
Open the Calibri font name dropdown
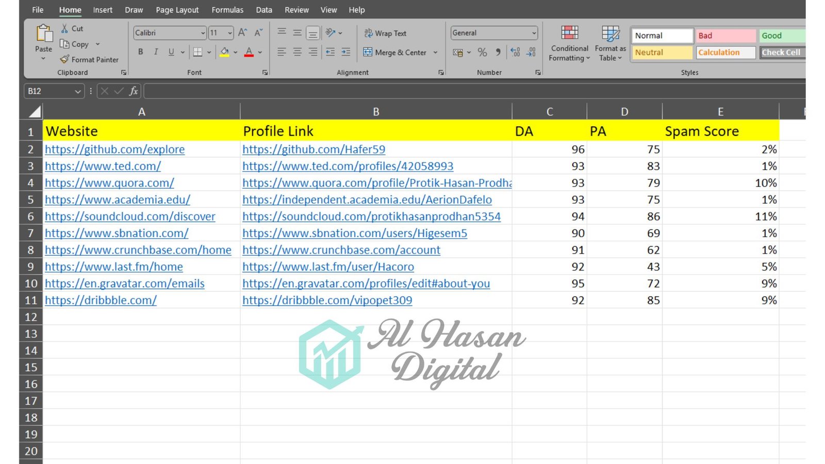[x=203, y=33]
